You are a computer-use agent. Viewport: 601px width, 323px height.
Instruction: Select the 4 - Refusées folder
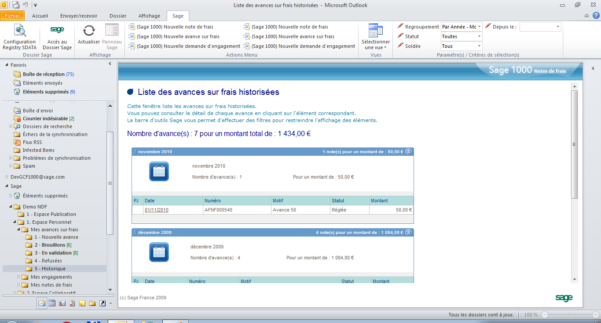tap(48, 261)
